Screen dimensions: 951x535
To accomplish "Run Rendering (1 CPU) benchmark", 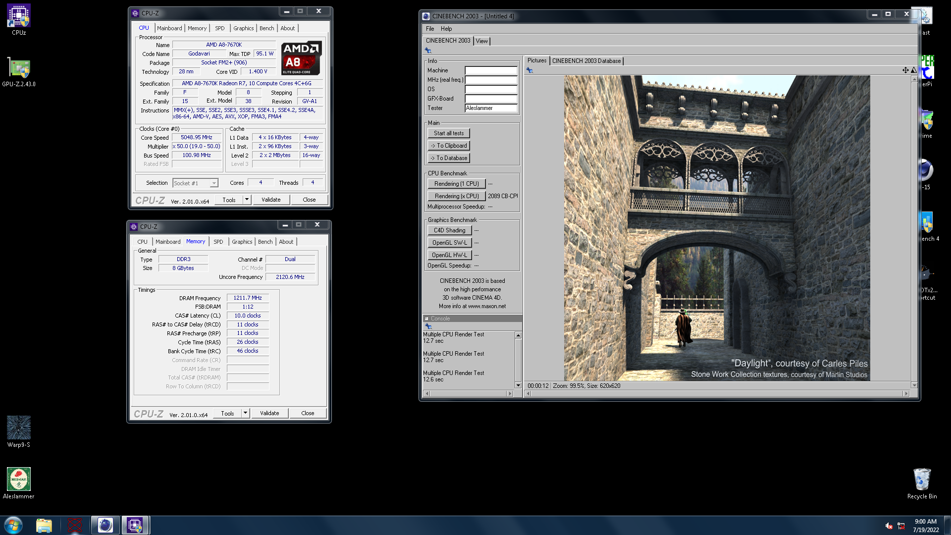I will [456, 184].
